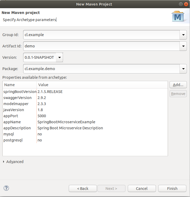Image resolution: width=190 pixels, height=197 pixels.
Task: Click the Version field 0.0.1-SNAPSHOT
Action: pos(40,57)
